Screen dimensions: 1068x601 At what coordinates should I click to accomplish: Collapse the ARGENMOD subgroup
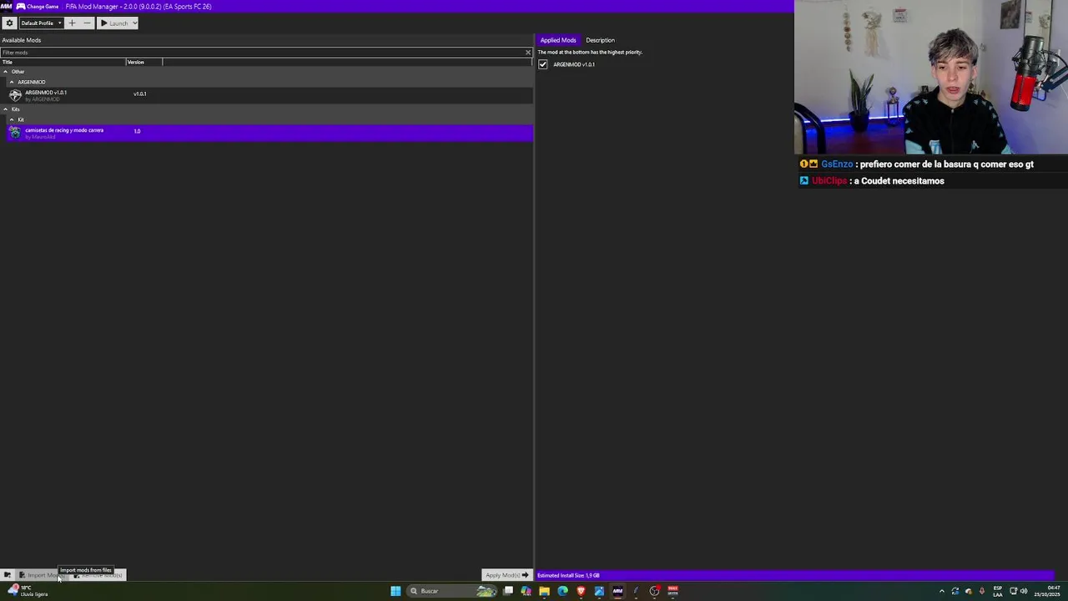[12, 83]
